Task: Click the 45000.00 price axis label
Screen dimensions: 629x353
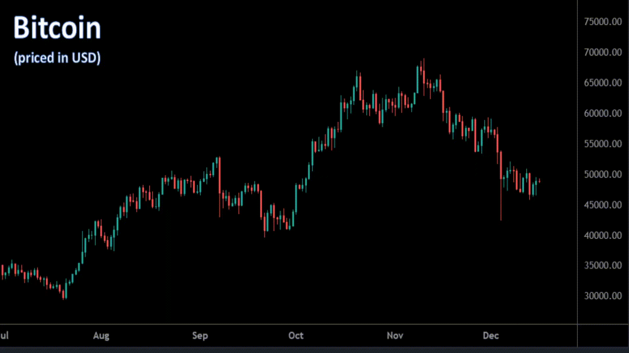Action: [602, 205]
